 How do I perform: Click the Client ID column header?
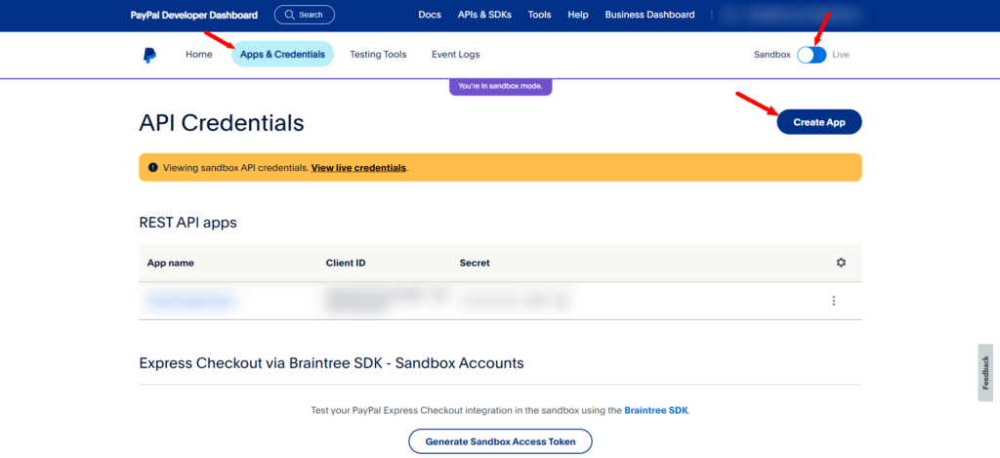pos(346,263)
